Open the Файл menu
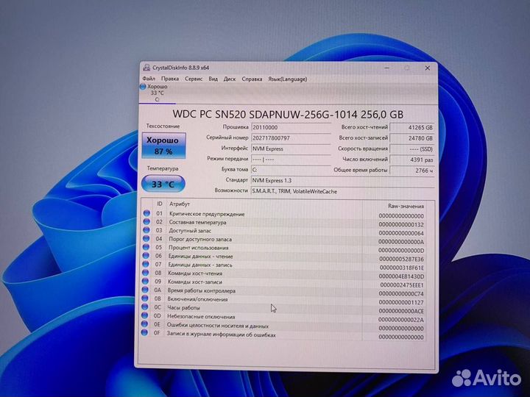The height and width of the screenshot is (397, 530). [149, 79]
